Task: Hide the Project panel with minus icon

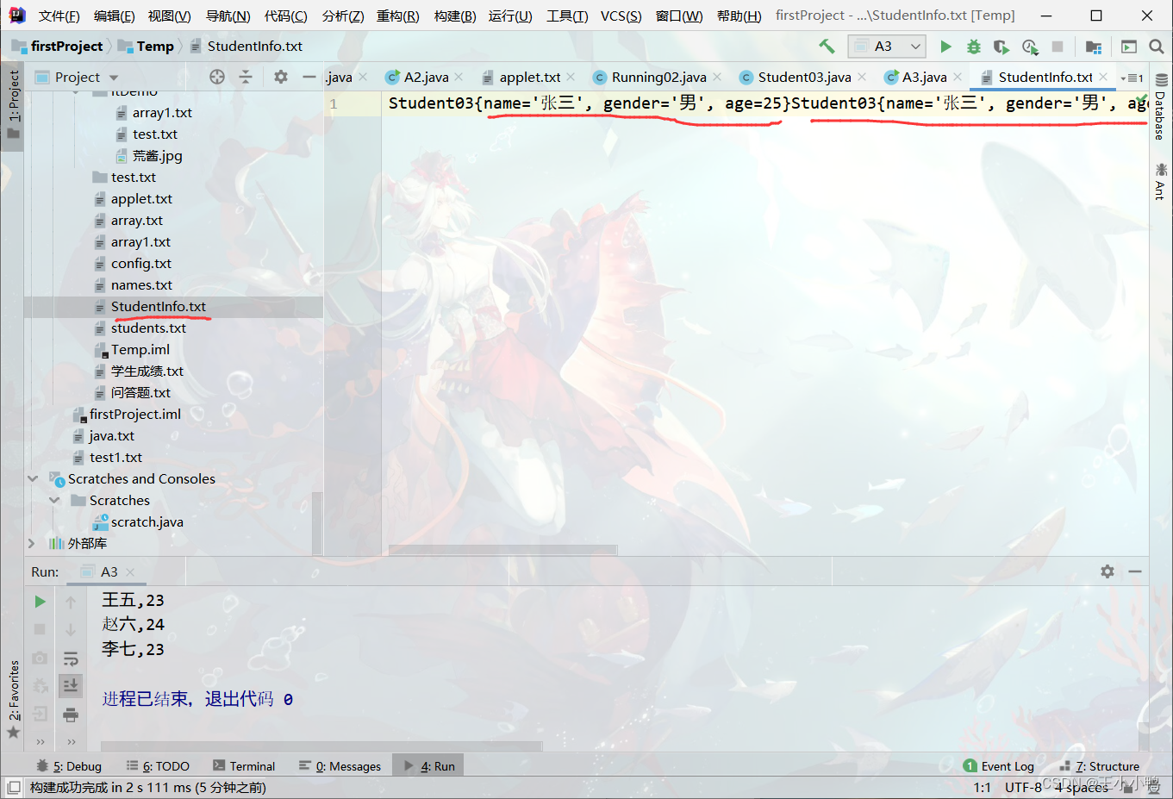Action: pos(309,77)
